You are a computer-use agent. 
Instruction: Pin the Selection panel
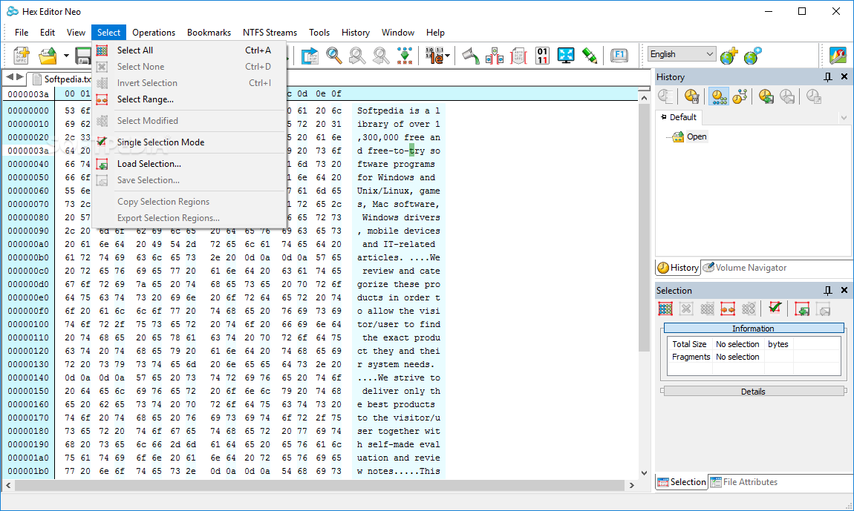point(828,290)
